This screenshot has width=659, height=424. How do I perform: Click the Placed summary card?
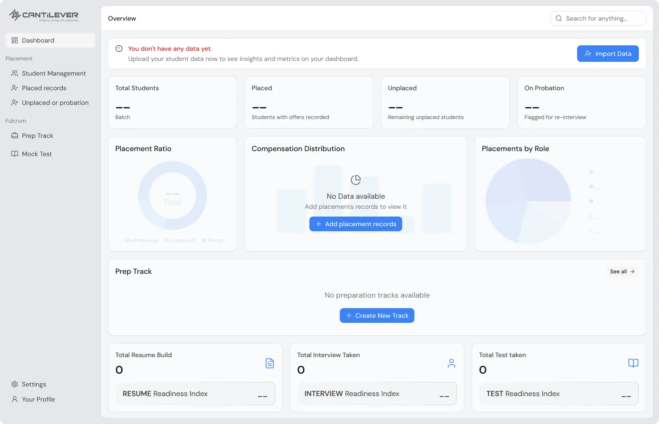tap(309, 103)
